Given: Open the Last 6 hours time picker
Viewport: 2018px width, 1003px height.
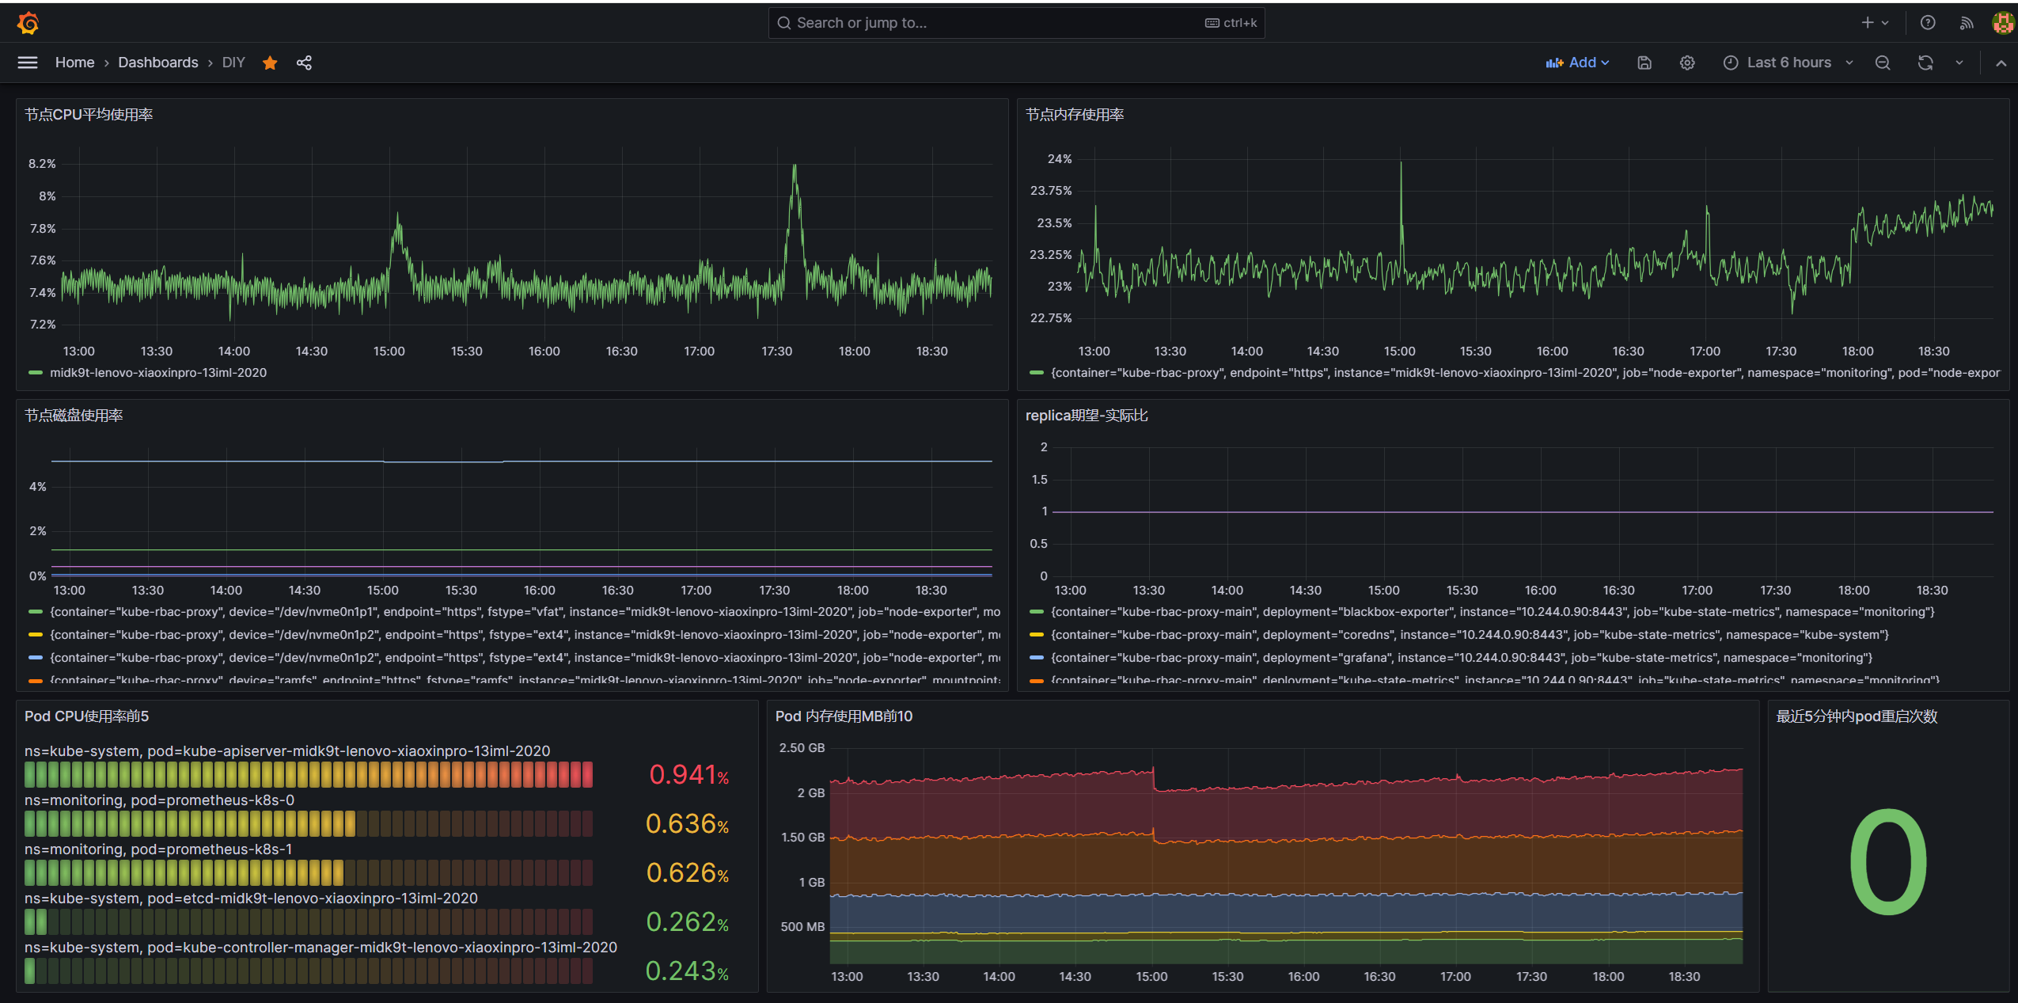Looking at the screenshot, I should click(x=1788, y=63).
